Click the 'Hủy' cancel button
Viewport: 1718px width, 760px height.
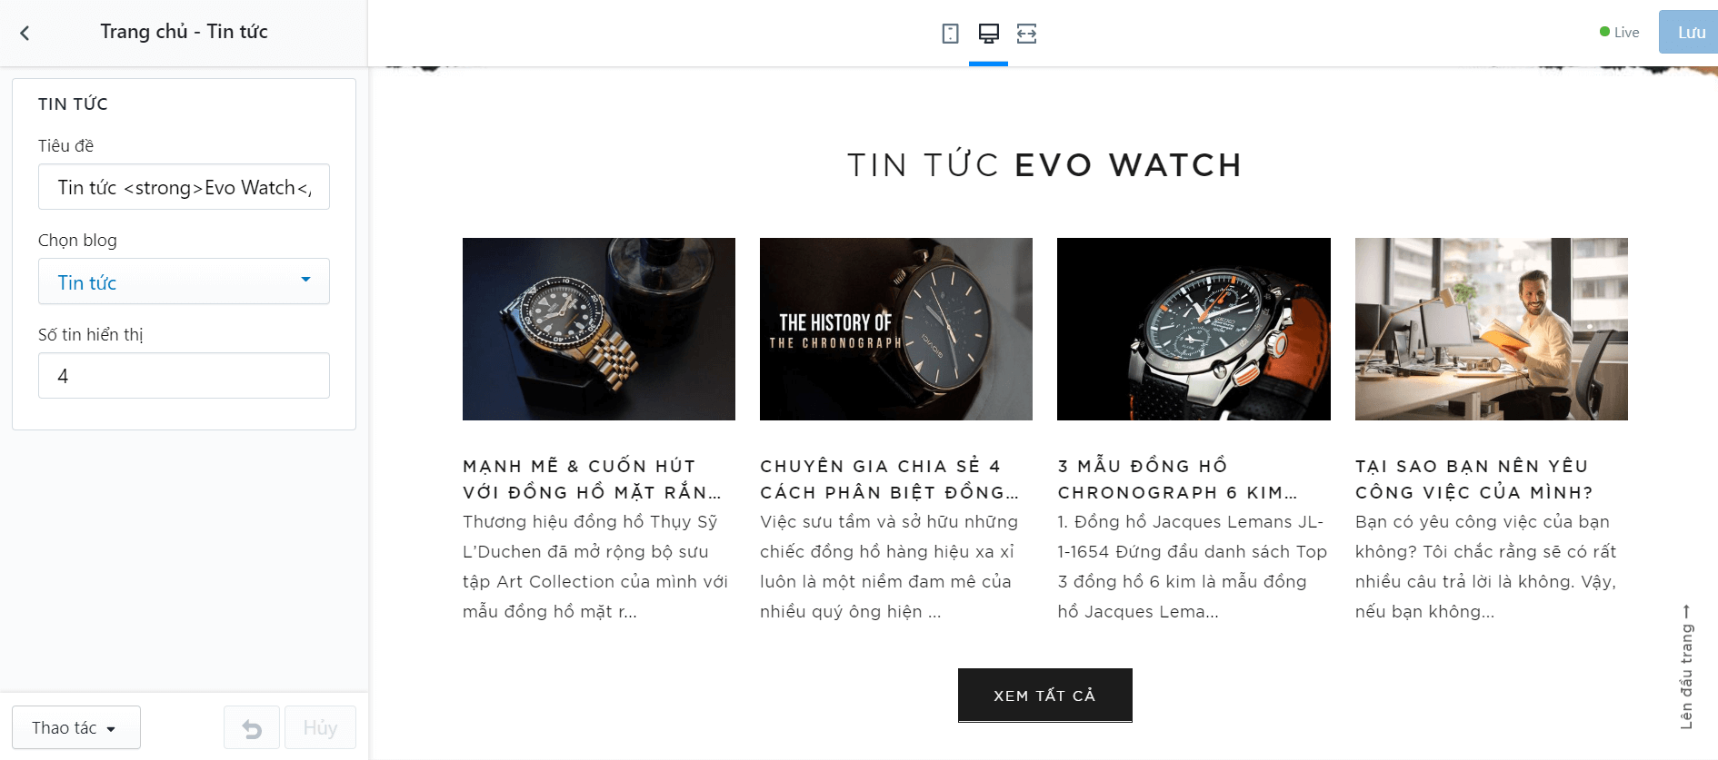(x=320, y=728)
